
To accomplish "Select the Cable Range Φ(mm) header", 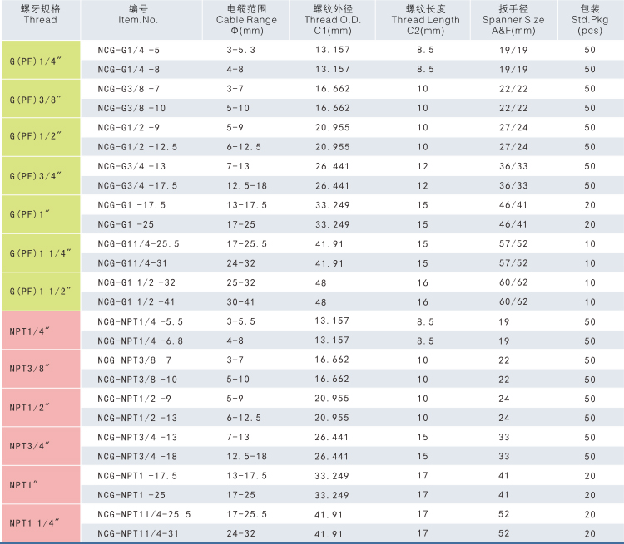I will coord(246,19).
